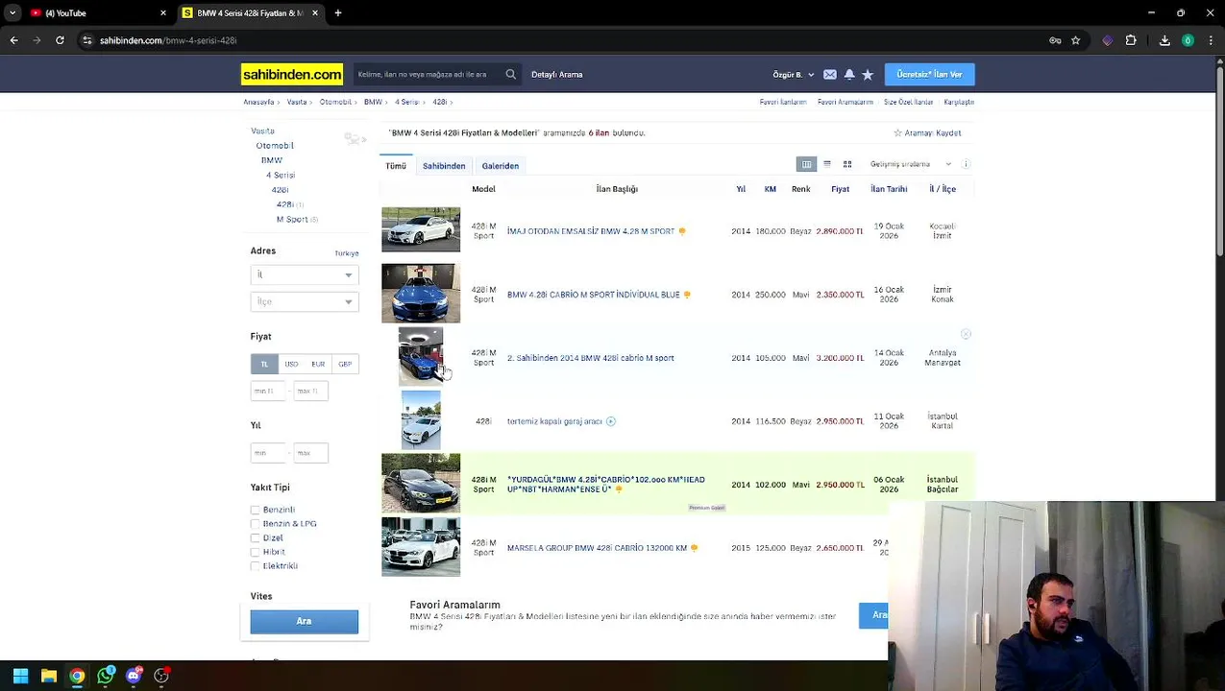This screenshot has height=691, width=1225.
Task: Switch to grid gallery view icon
Action: pos(847,164)
